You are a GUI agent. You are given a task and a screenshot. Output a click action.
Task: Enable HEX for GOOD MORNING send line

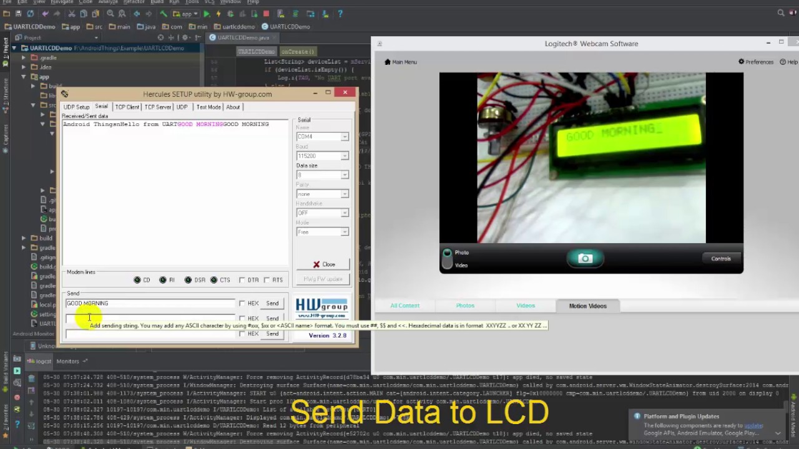[242, 303]
